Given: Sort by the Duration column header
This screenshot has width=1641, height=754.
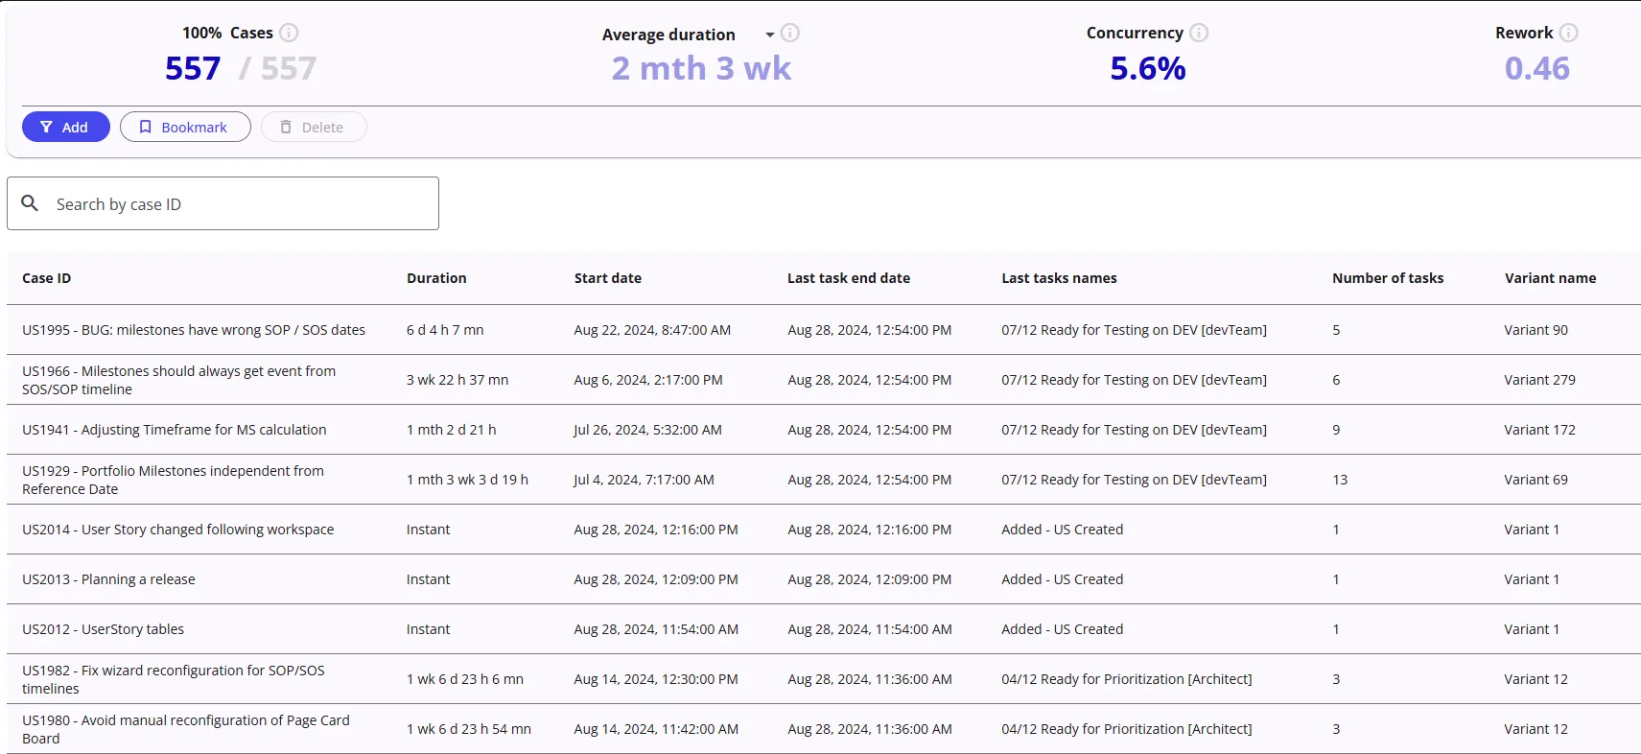Looking at the screenshot, I should [436, 278].
